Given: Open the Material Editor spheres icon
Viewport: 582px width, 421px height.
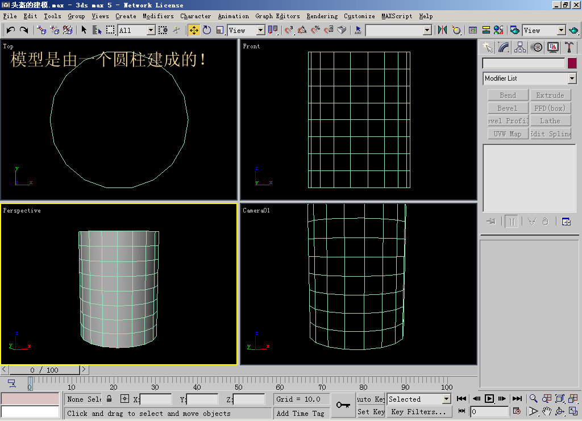Looking at the screenshot, I should (498, 30).
